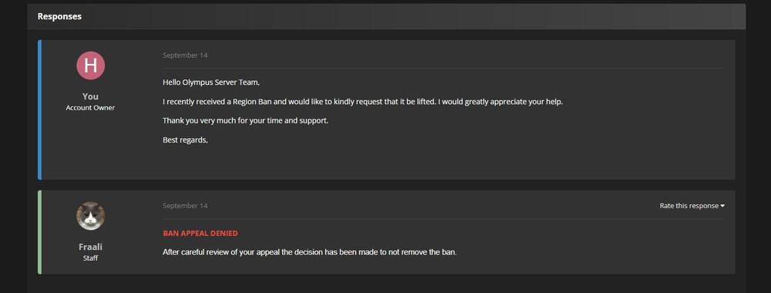
Task: Click the You account owner name
Action: pyautogui.click(x=90, y=96)
